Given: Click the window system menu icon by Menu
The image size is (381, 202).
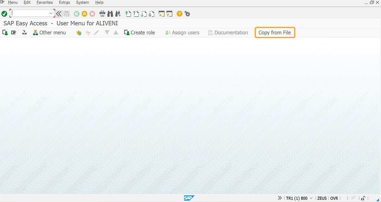Looking at the screenshot, I should 3,2.
